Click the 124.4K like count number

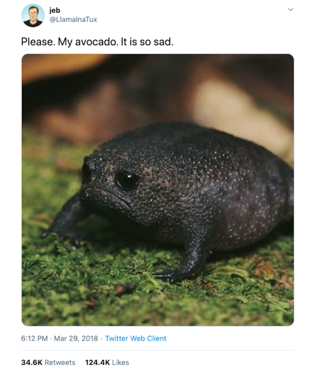[98, 362]
